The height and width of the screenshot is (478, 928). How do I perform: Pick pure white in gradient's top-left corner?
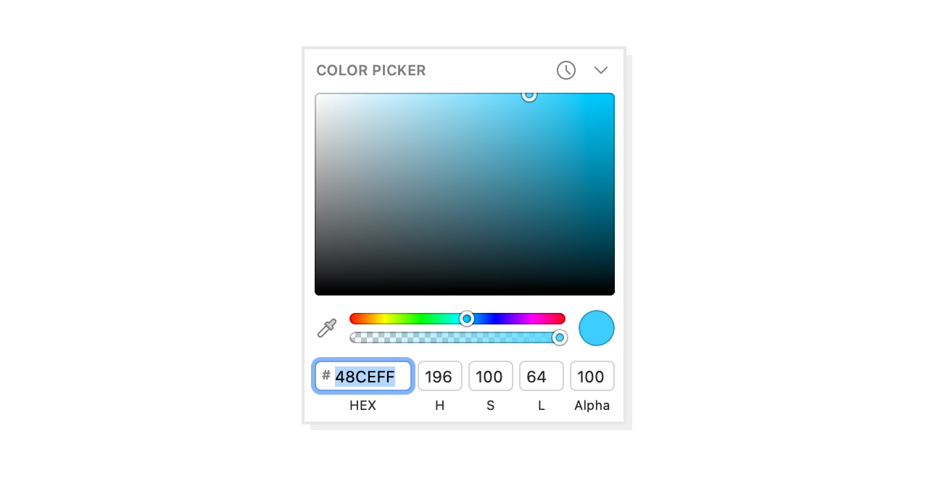tap(317, 96)
